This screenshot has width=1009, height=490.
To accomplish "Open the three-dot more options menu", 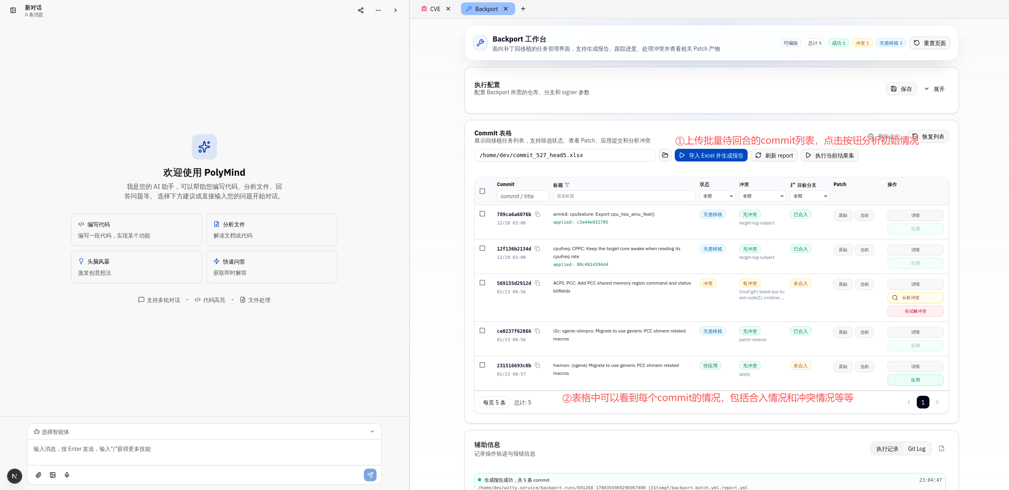I will pyautogui.click(x=378, y=10).
